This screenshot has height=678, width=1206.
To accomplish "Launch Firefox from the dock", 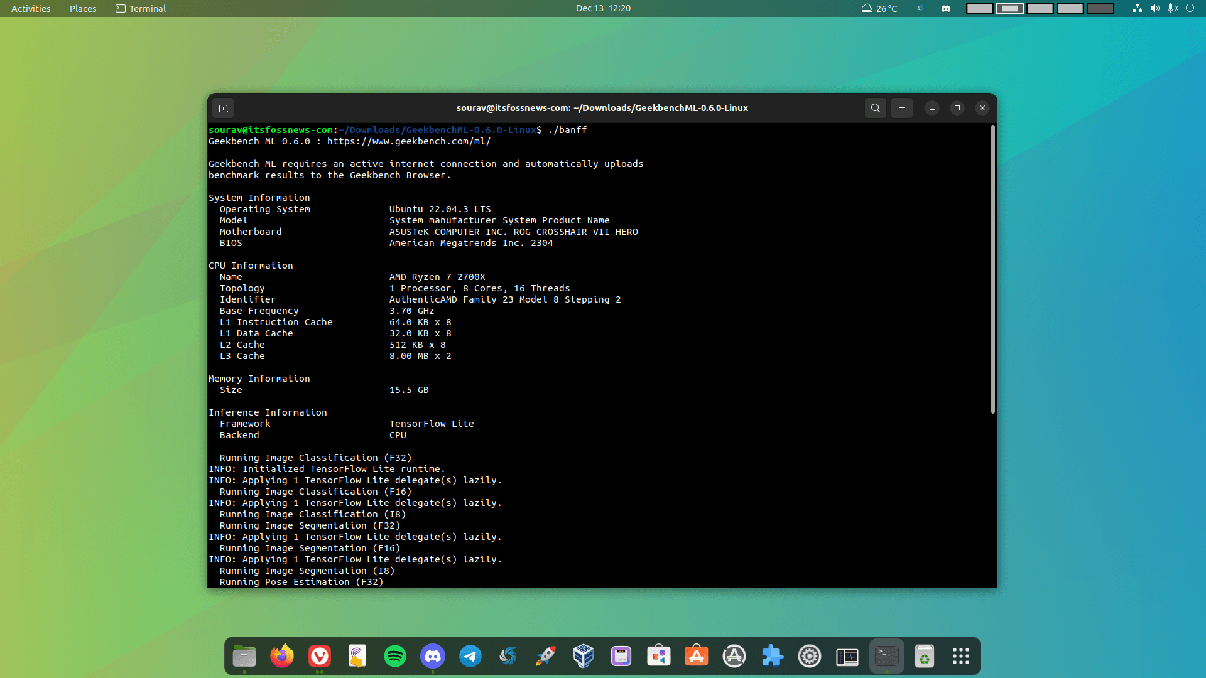I will (282, 655).
